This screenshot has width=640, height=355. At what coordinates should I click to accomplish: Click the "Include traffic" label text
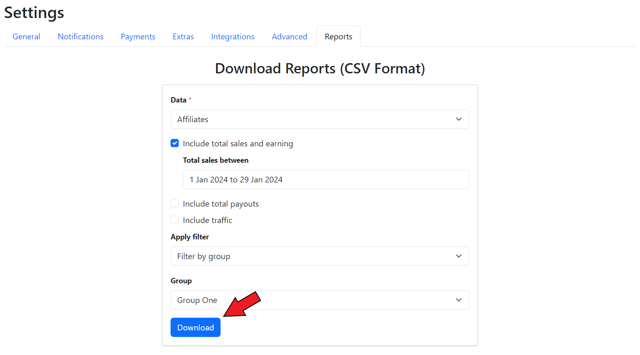[207, 220]
